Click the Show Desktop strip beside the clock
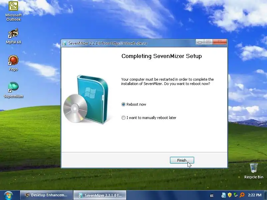267x200 pixels. 265,195
